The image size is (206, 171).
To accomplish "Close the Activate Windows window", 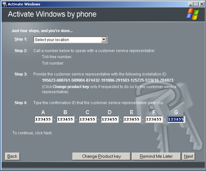I will [x=202, y=4].
